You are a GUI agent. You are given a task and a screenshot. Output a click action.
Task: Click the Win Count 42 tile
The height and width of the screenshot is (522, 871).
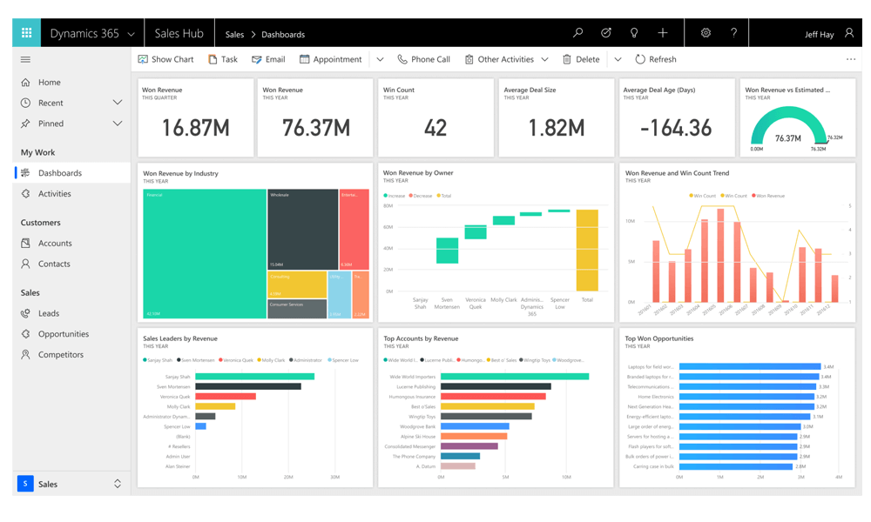(x=436, y=117)
